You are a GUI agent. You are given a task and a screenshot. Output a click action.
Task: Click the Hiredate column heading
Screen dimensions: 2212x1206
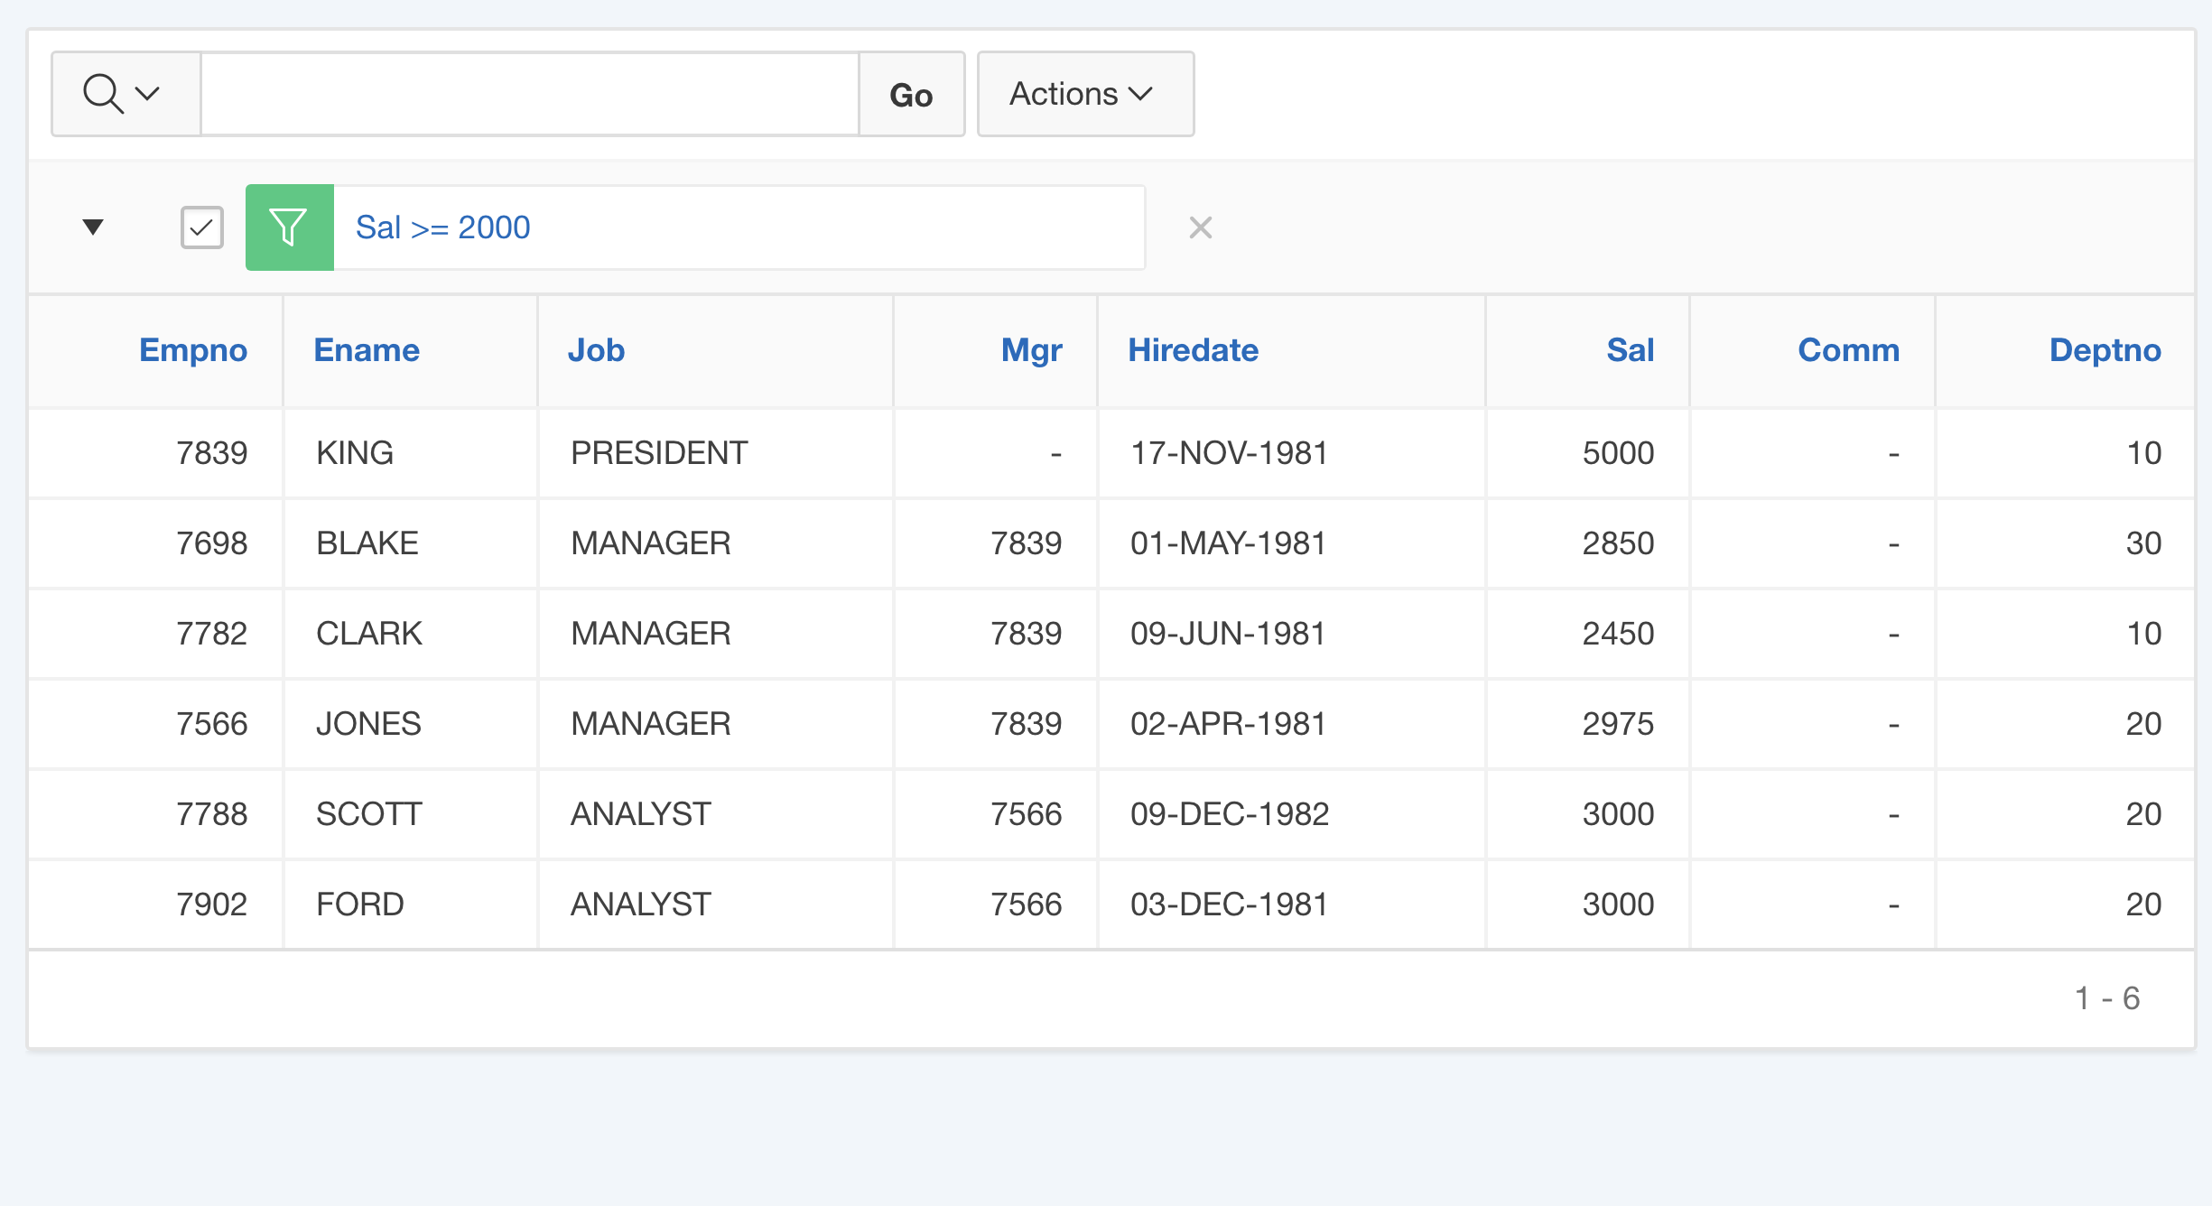click(x=1193, y=350)
